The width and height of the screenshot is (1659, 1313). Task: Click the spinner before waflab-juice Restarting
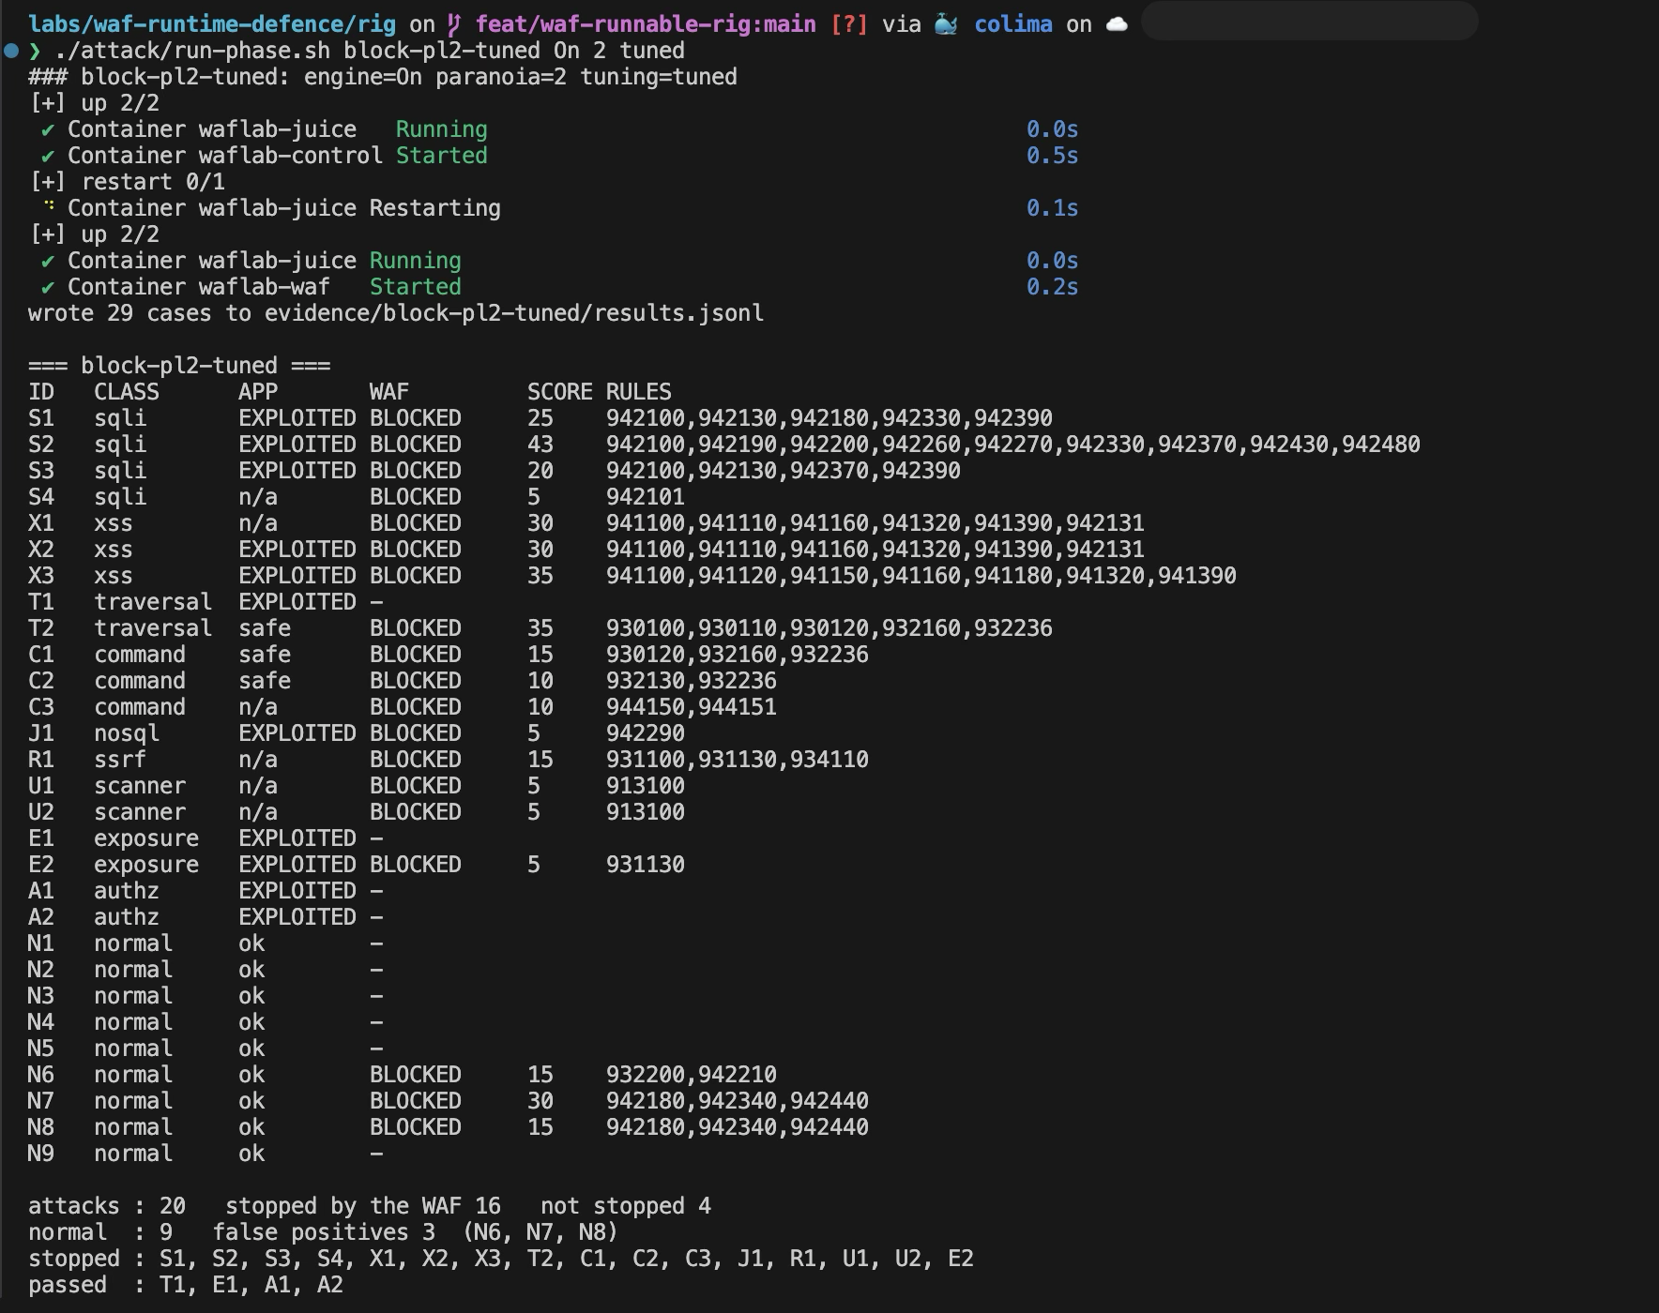click(49, 206)
